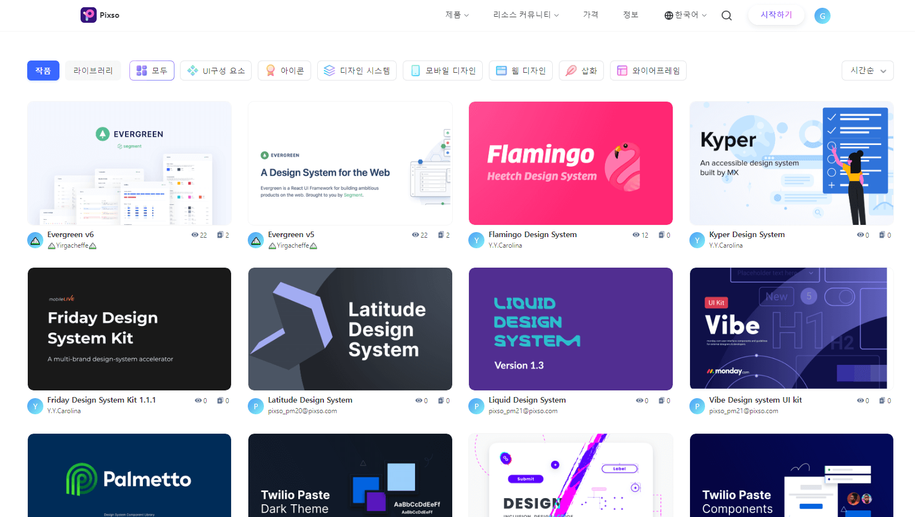Filter by UI구성 요소 category

[216, 71]
